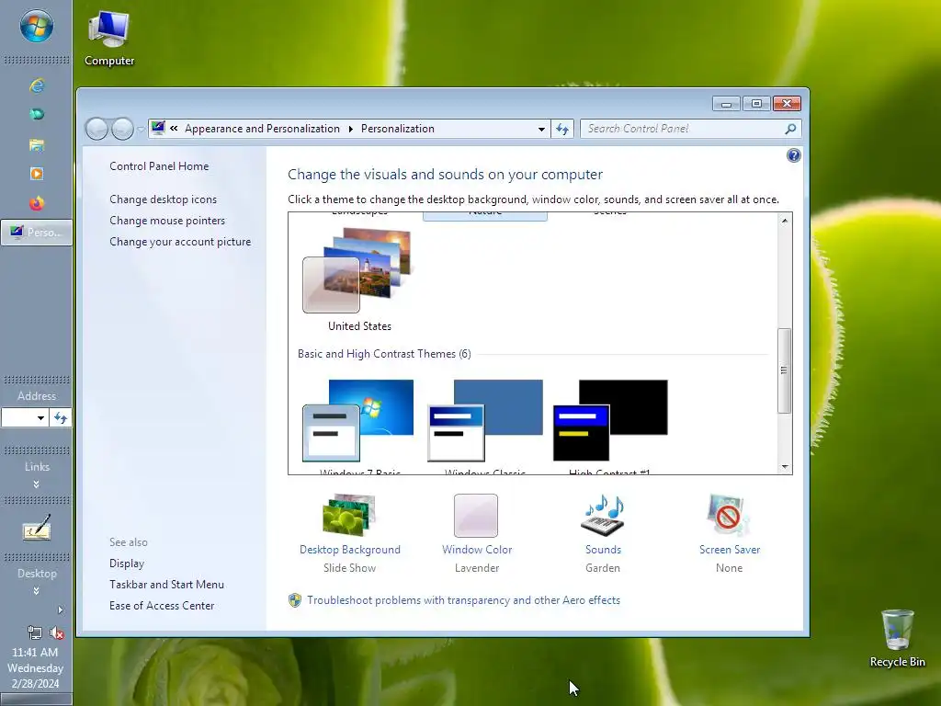Image resolution: width=941 pixels, height=706 pixels.
Task: Select the High Contrast #1 theme
Action: 610,427
